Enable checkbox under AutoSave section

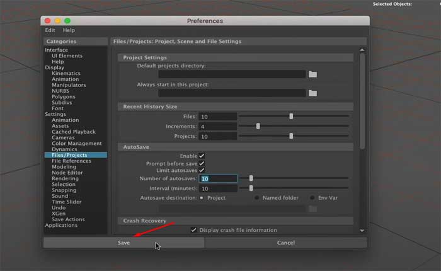[x=202, y=156]
